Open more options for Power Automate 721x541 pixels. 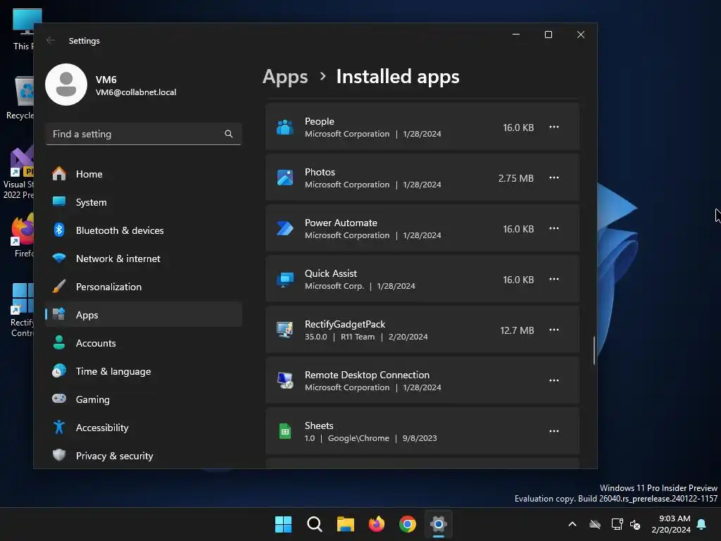point(554,228)
